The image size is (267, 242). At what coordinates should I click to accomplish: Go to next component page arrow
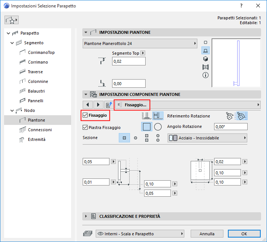[98, 105]
